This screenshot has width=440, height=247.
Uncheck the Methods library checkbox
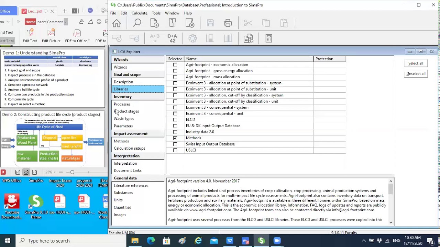175,138
